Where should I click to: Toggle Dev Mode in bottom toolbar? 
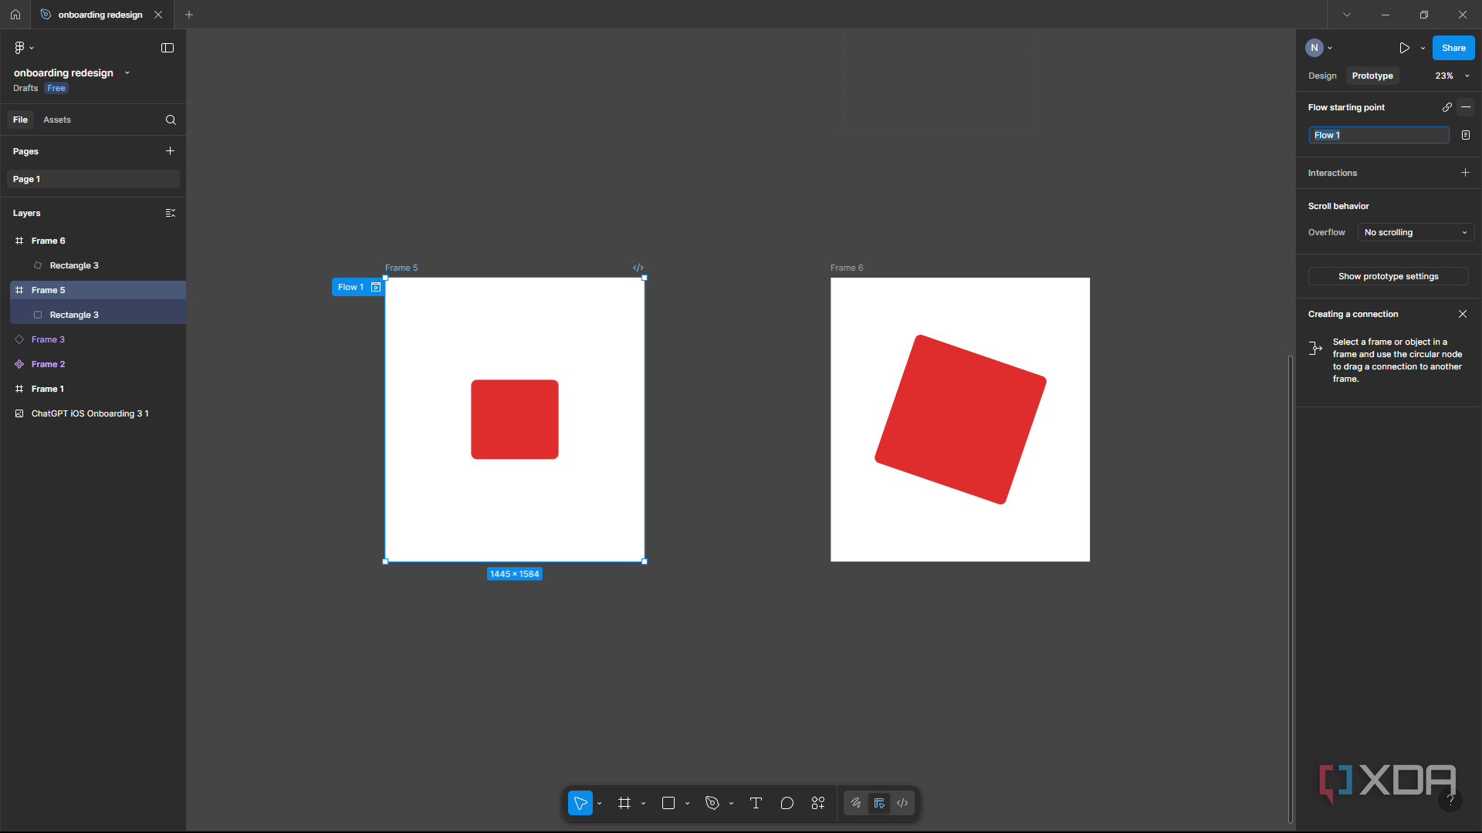click(x=902, y=803)
